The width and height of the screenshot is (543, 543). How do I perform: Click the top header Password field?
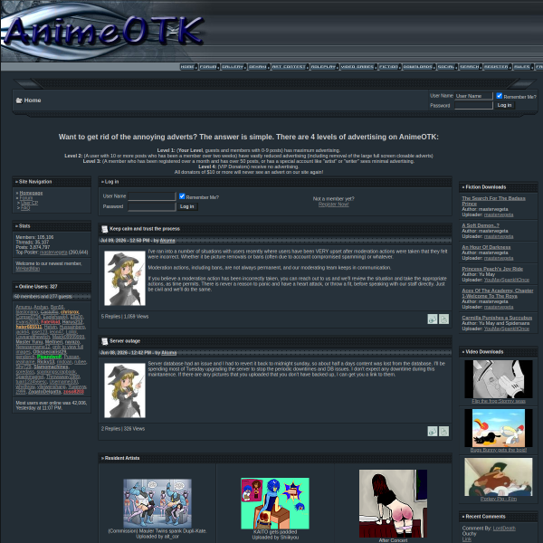pyautogui.click(x=473, y=105)
